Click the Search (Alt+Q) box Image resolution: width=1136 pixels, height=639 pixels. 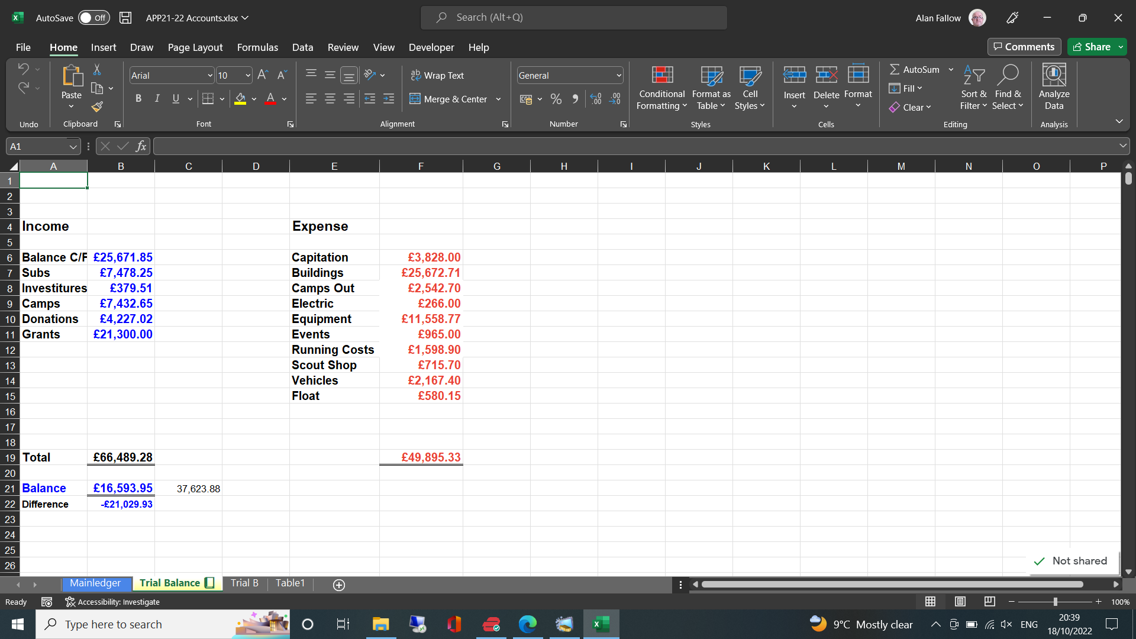click(x=573, y=18)
